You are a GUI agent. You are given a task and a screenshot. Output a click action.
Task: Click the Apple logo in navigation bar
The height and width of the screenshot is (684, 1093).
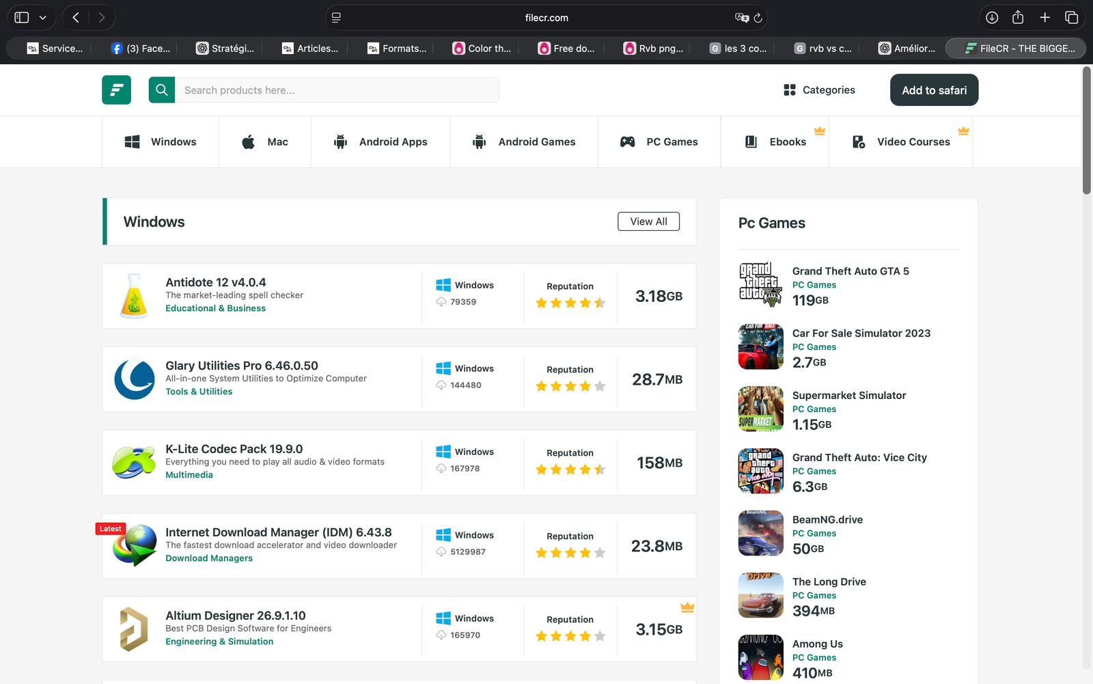click(249, 141)
